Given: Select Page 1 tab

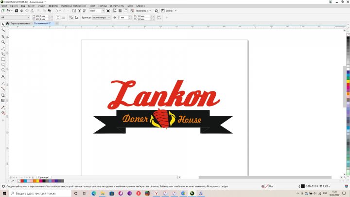Looking at the screenshot, I should click(x=44, y=178).
